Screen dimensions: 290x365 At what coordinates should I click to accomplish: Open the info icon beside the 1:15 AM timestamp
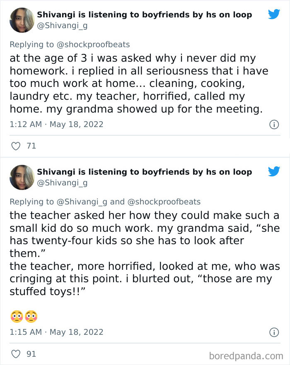click(274, 332)
